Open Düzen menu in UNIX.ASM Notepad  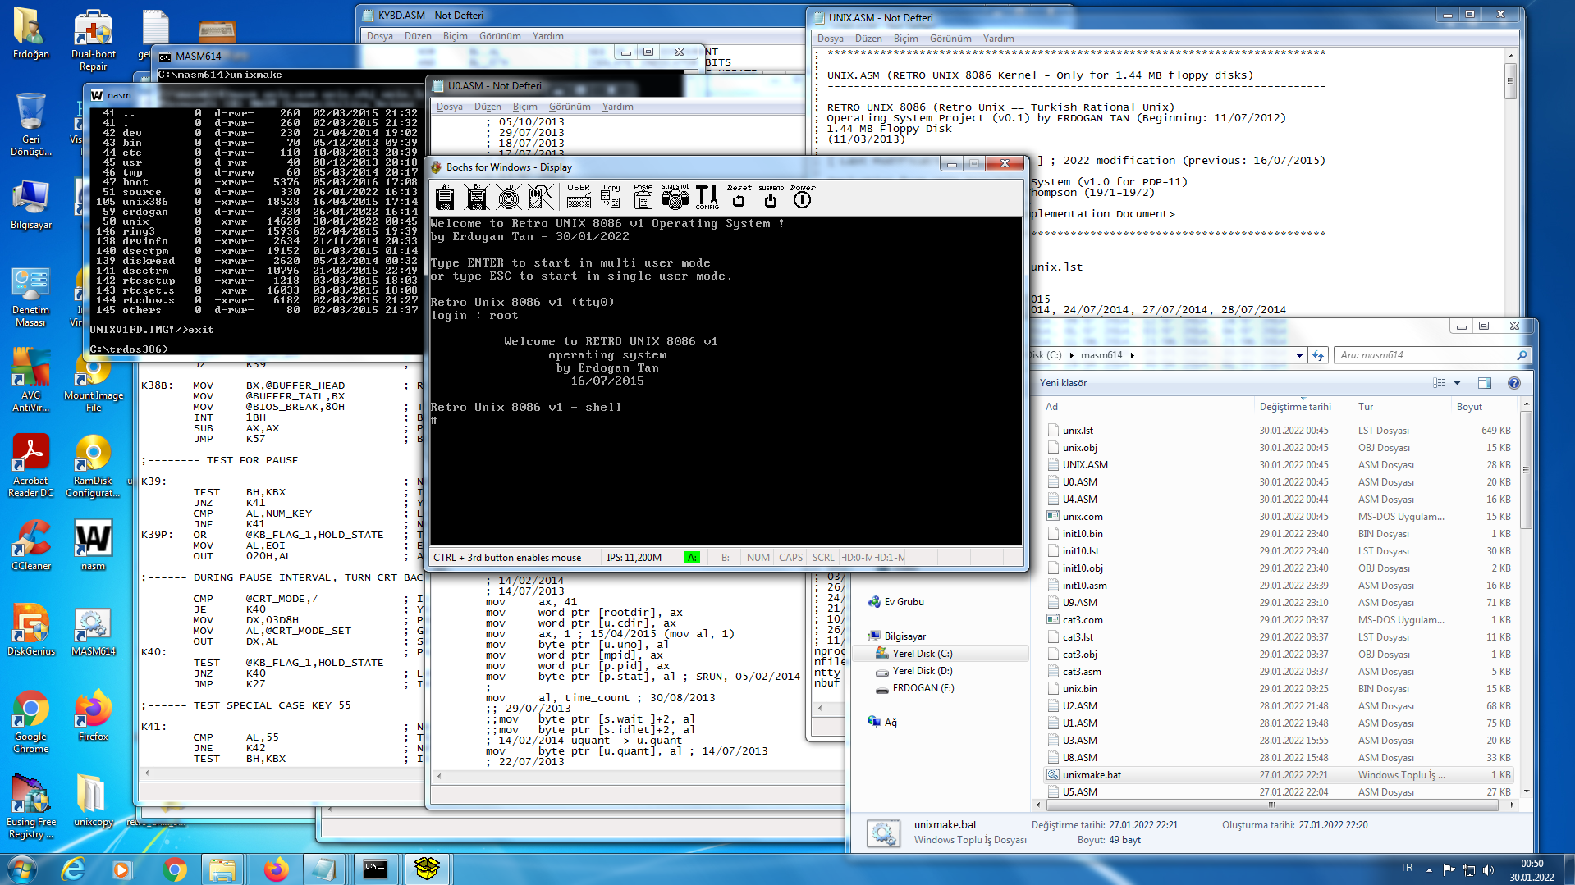pos(868,39)
